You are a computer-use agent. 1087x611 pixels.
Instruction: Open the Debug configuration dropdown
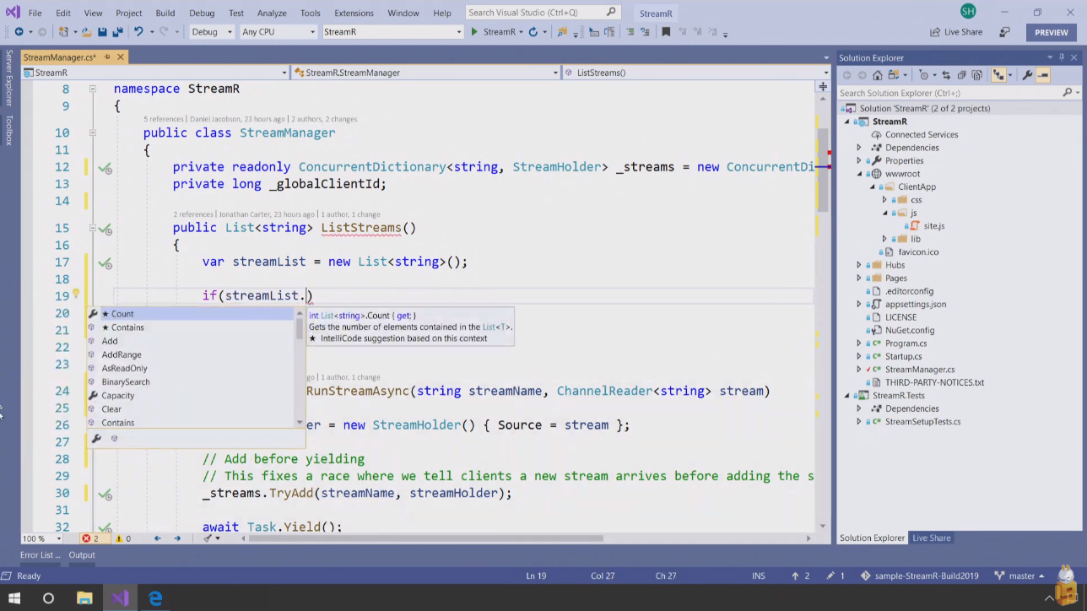[x=211, y=32]
